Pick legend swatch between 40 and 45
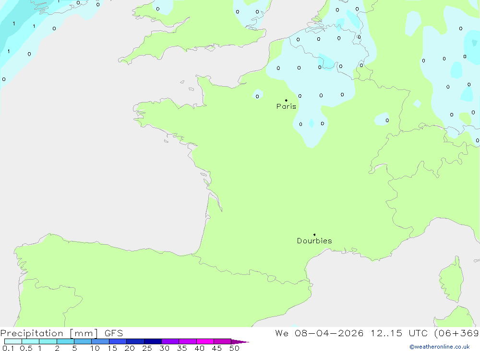 205,341
